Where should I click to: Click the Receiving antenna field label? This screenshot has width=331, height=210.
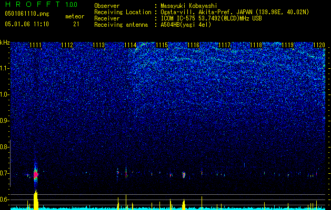tap(121, 25)
